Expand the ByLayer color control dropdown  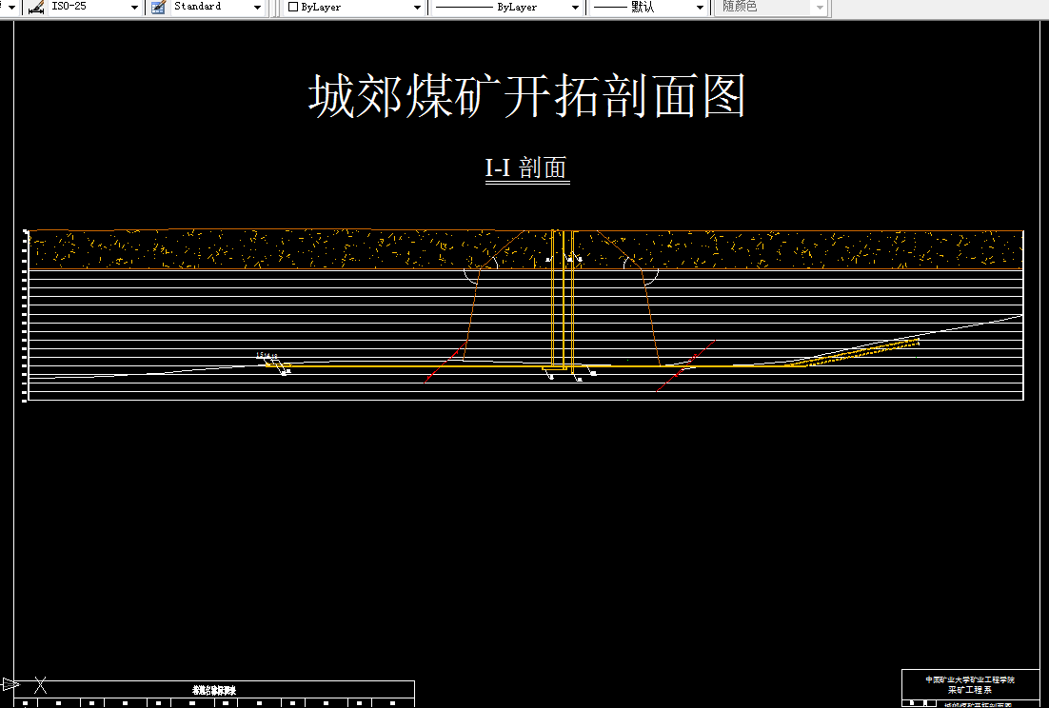[416, 8]
